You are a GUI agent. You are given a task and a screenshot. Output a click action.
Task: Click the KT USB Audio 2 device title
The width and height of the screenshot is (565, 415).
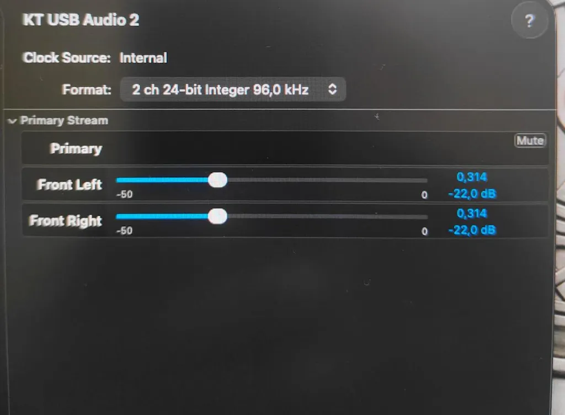tap(81, 20)
